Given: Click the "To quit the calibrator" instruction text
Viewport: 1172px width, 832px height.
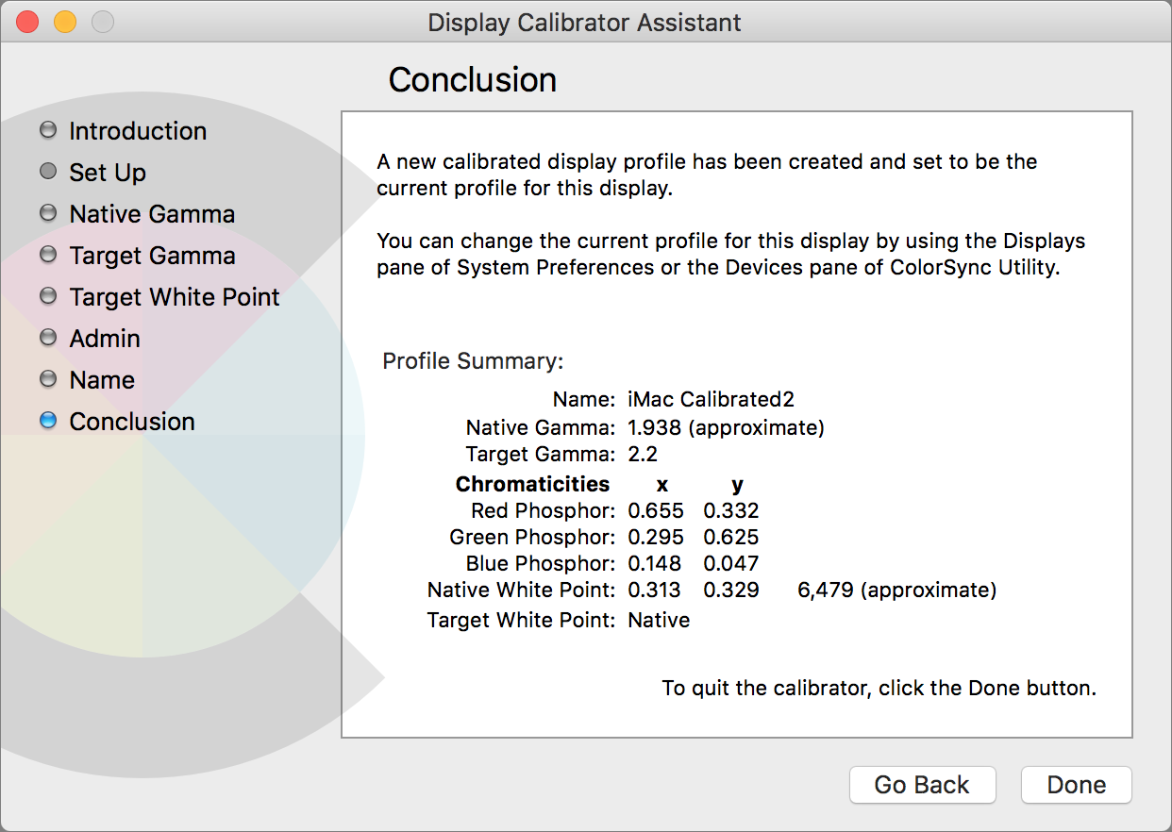Looking at the screenshot, I should [879, 689].
